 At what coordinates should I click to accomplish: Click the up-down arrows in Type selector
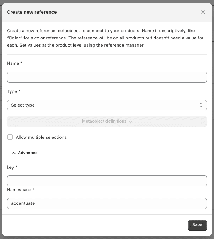tap(201, 105)
